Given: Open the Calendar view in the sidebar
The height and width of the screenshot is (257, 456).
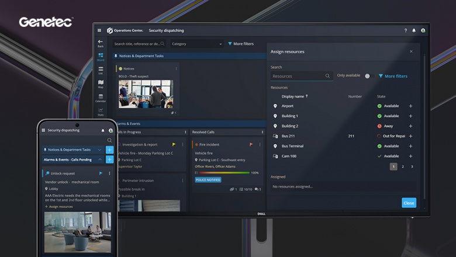Looking at the screenshot, I should point(101,97).
